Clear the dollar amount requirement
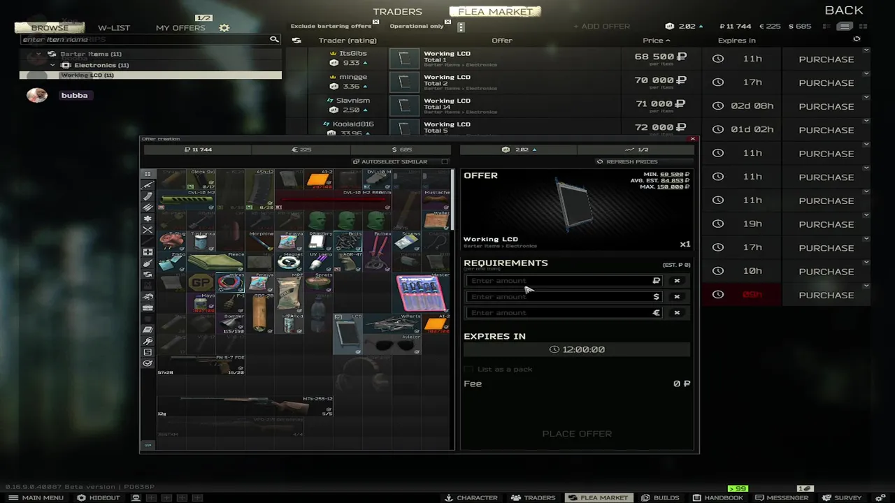Image resolution: width=895 pixels, height=503 pixels. click(677, 297)
